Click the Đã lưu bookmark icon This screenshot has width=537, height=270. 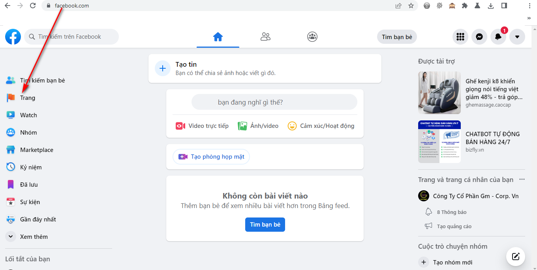[x=11, y=184]
